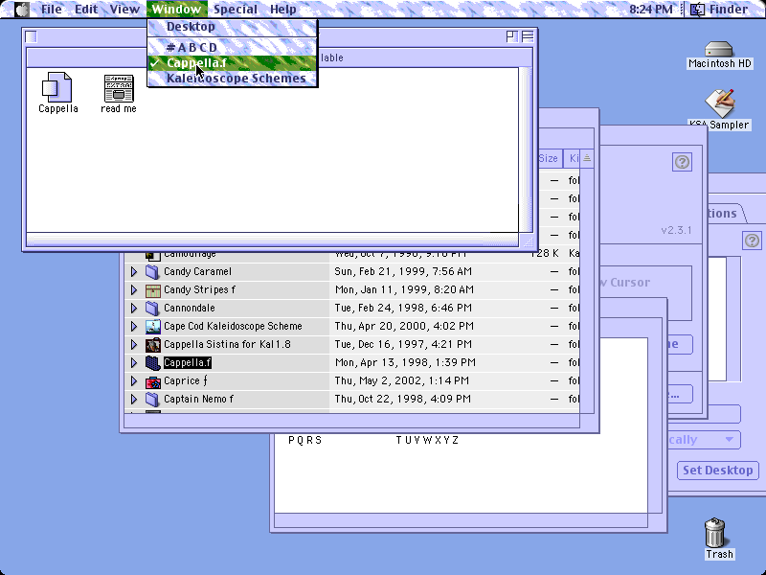
Task: Click the Cappella.f window collapse box
Action: coord(528,36)
